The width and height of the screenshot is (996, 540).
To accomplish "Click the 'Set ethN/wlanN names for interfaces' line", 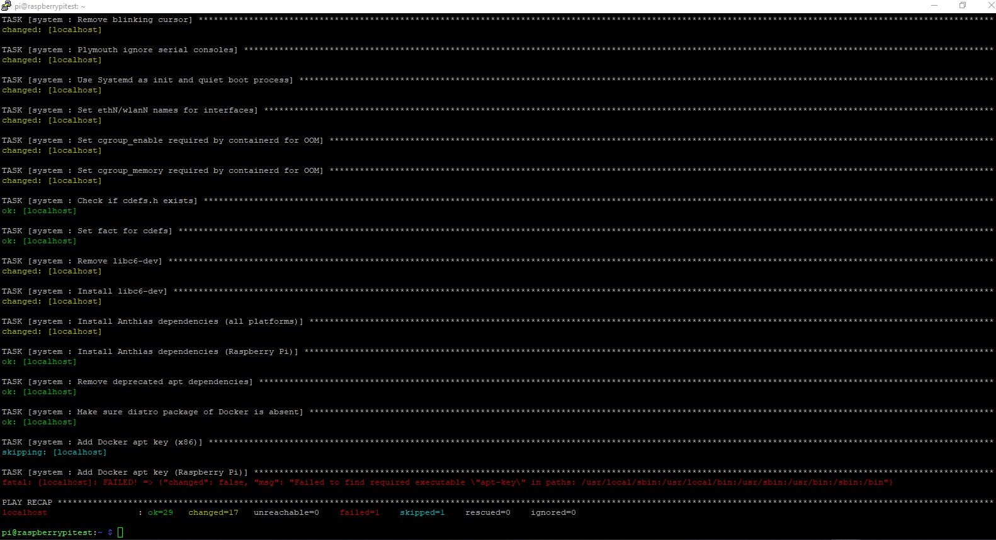I will click(497, 110).
